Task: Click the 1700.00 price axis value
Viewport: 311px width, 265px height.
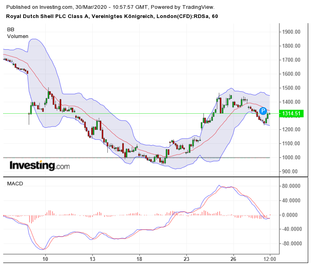Action: (x=291, y=60)
